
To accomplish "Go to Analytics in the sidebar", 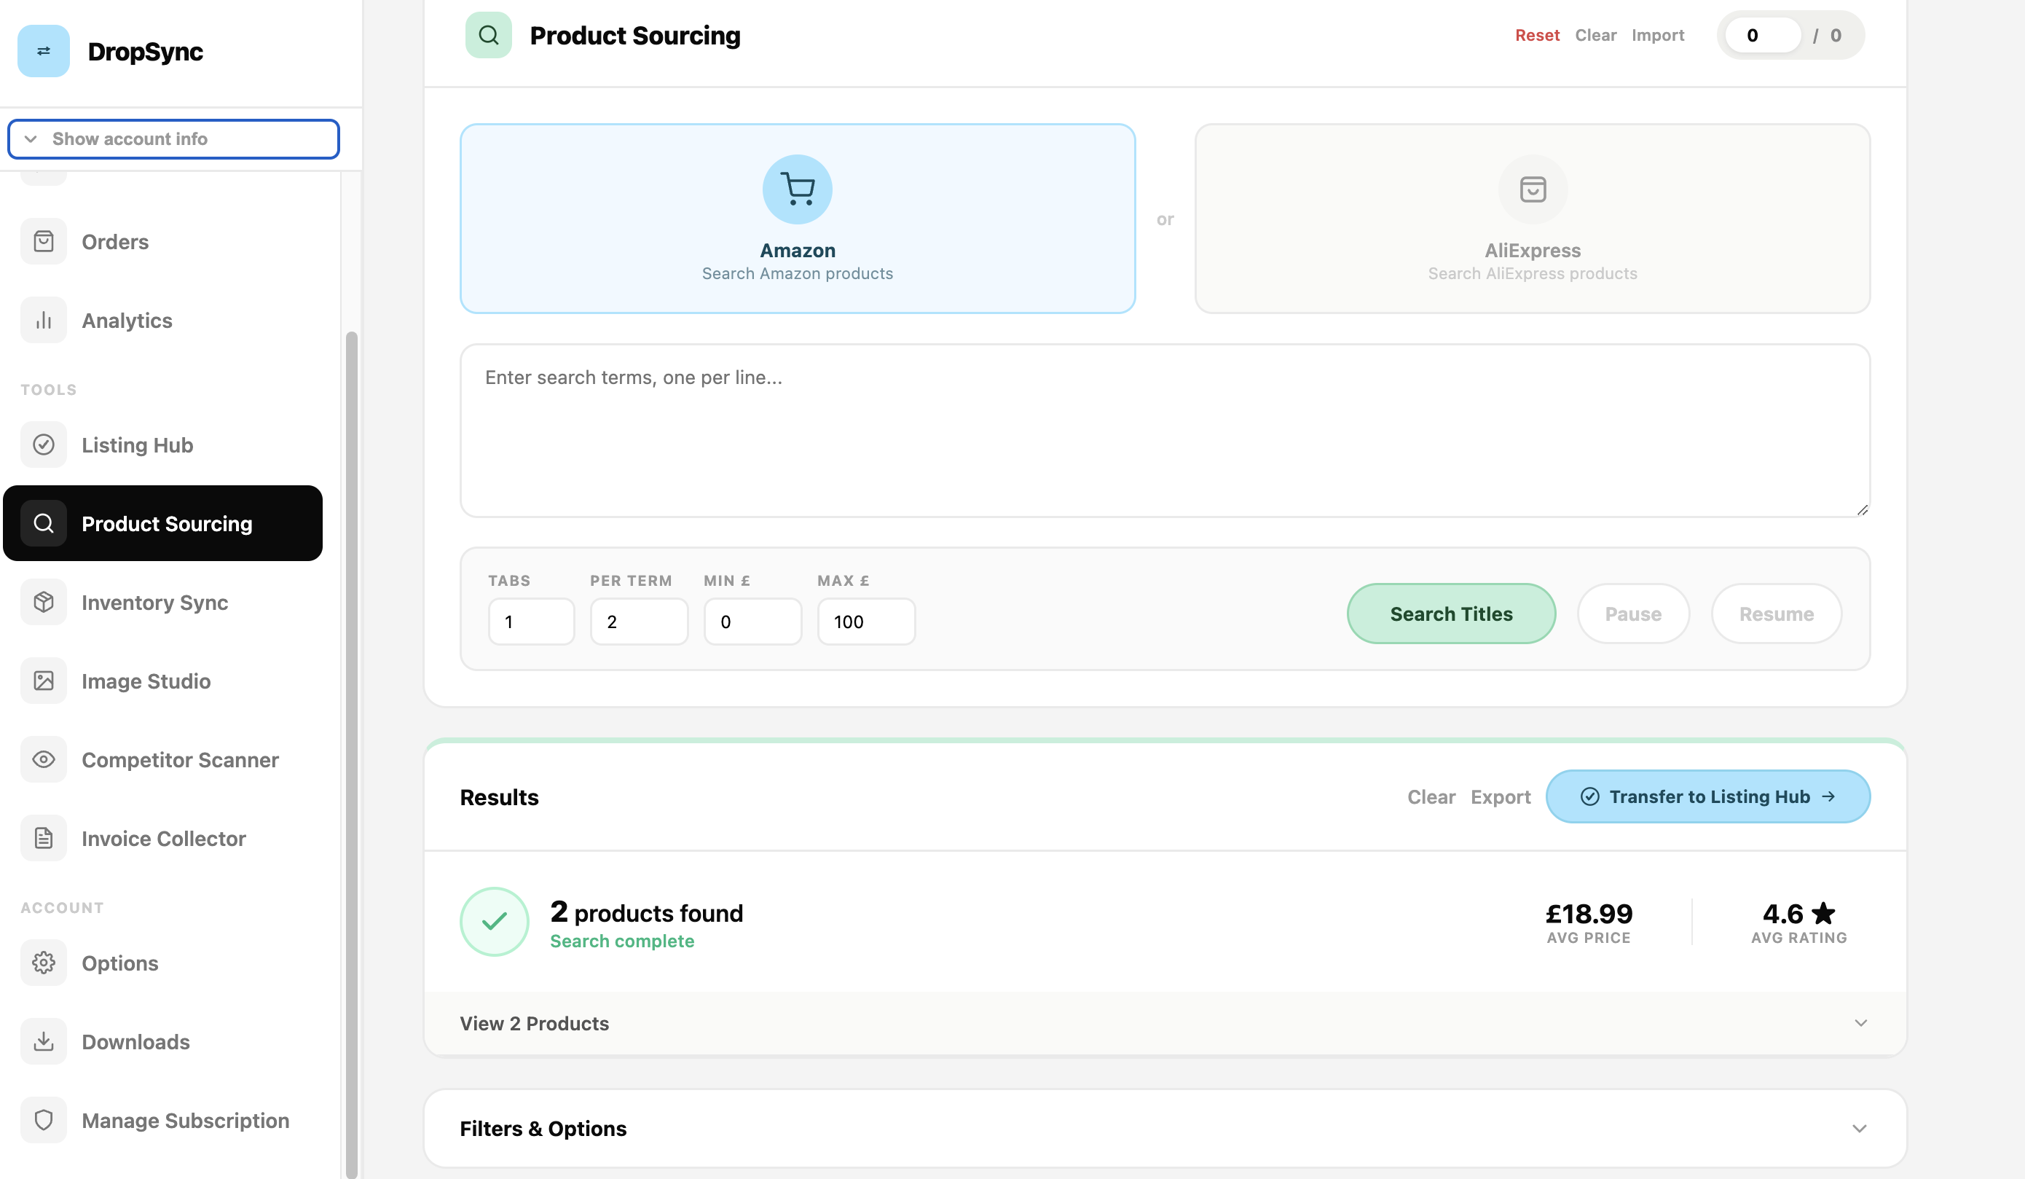I will (163, 320).
